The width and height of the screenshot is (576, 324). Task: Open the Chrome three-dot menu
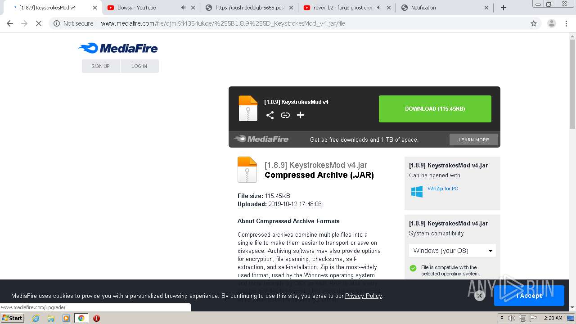click(x=567, y=23)
